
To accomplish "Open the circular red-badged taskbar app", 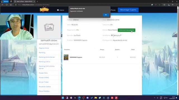I will pyautogui.click(x=83, y=98).
